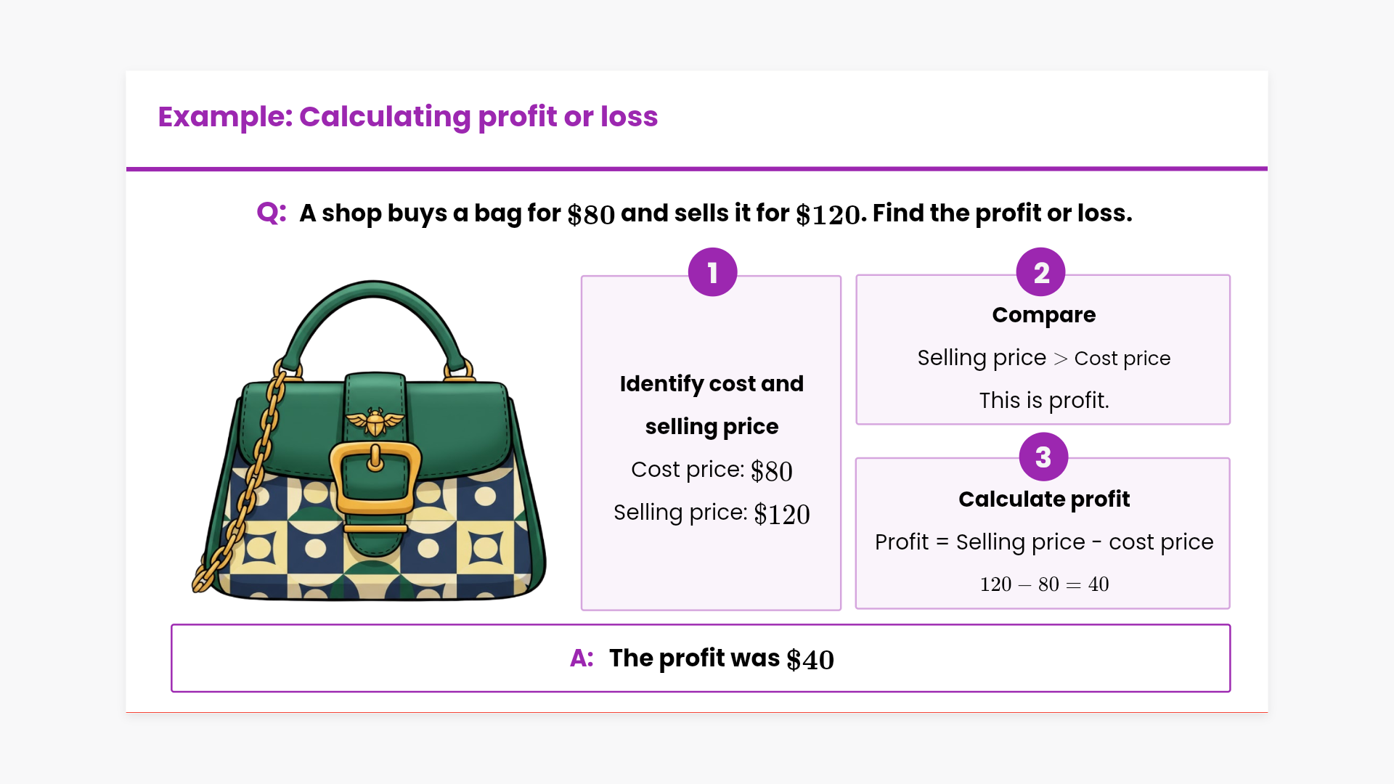Click the "120 − 80 = 40" equation
The image size is (1394, 784).
tap(1043, 584)
